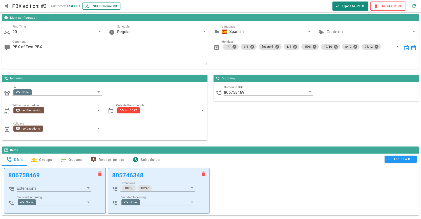Remove the 12/10 holiday chip
421x219 pixels.
(336, 47)
